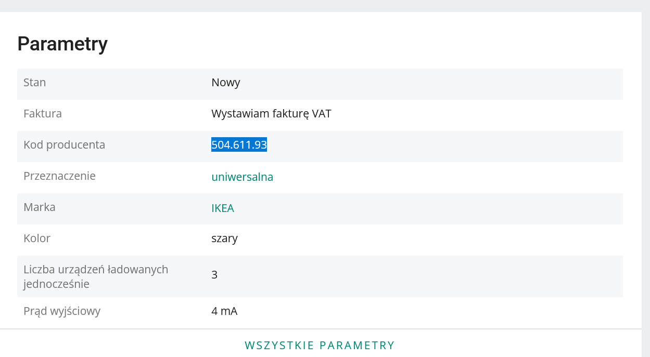Image resolution: width=650 pixels, height=357 pixels.
Task: Click the 'Stan' row label
Action: point(35,82)
